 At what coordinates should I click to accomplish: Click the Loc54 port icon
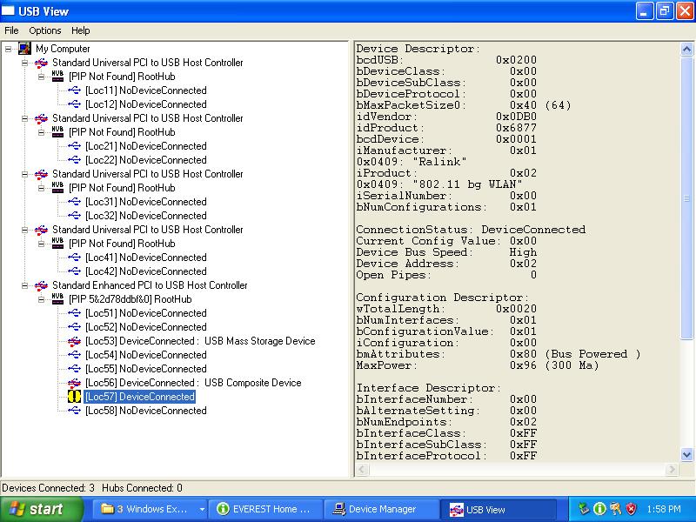point(74,355)
